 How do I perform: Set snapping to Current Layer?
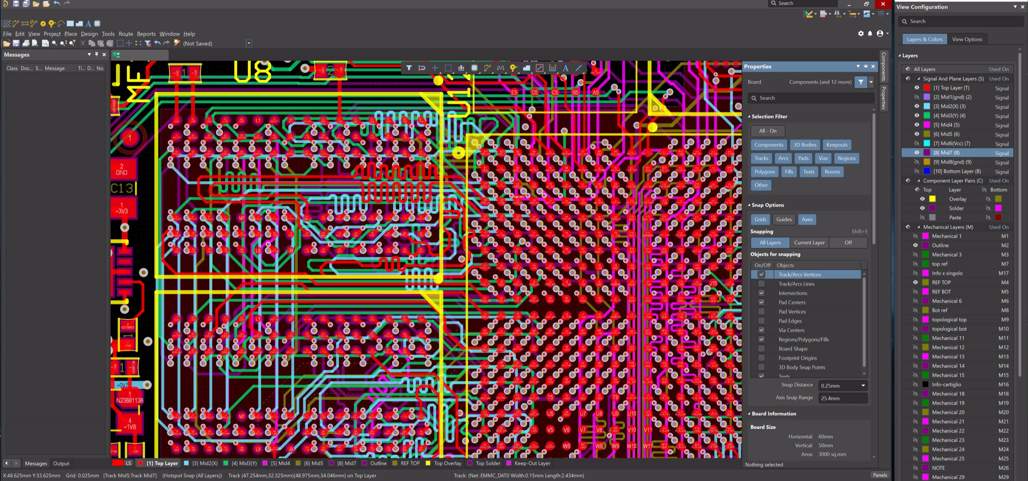pyautogui.click(x=809, y=242)
